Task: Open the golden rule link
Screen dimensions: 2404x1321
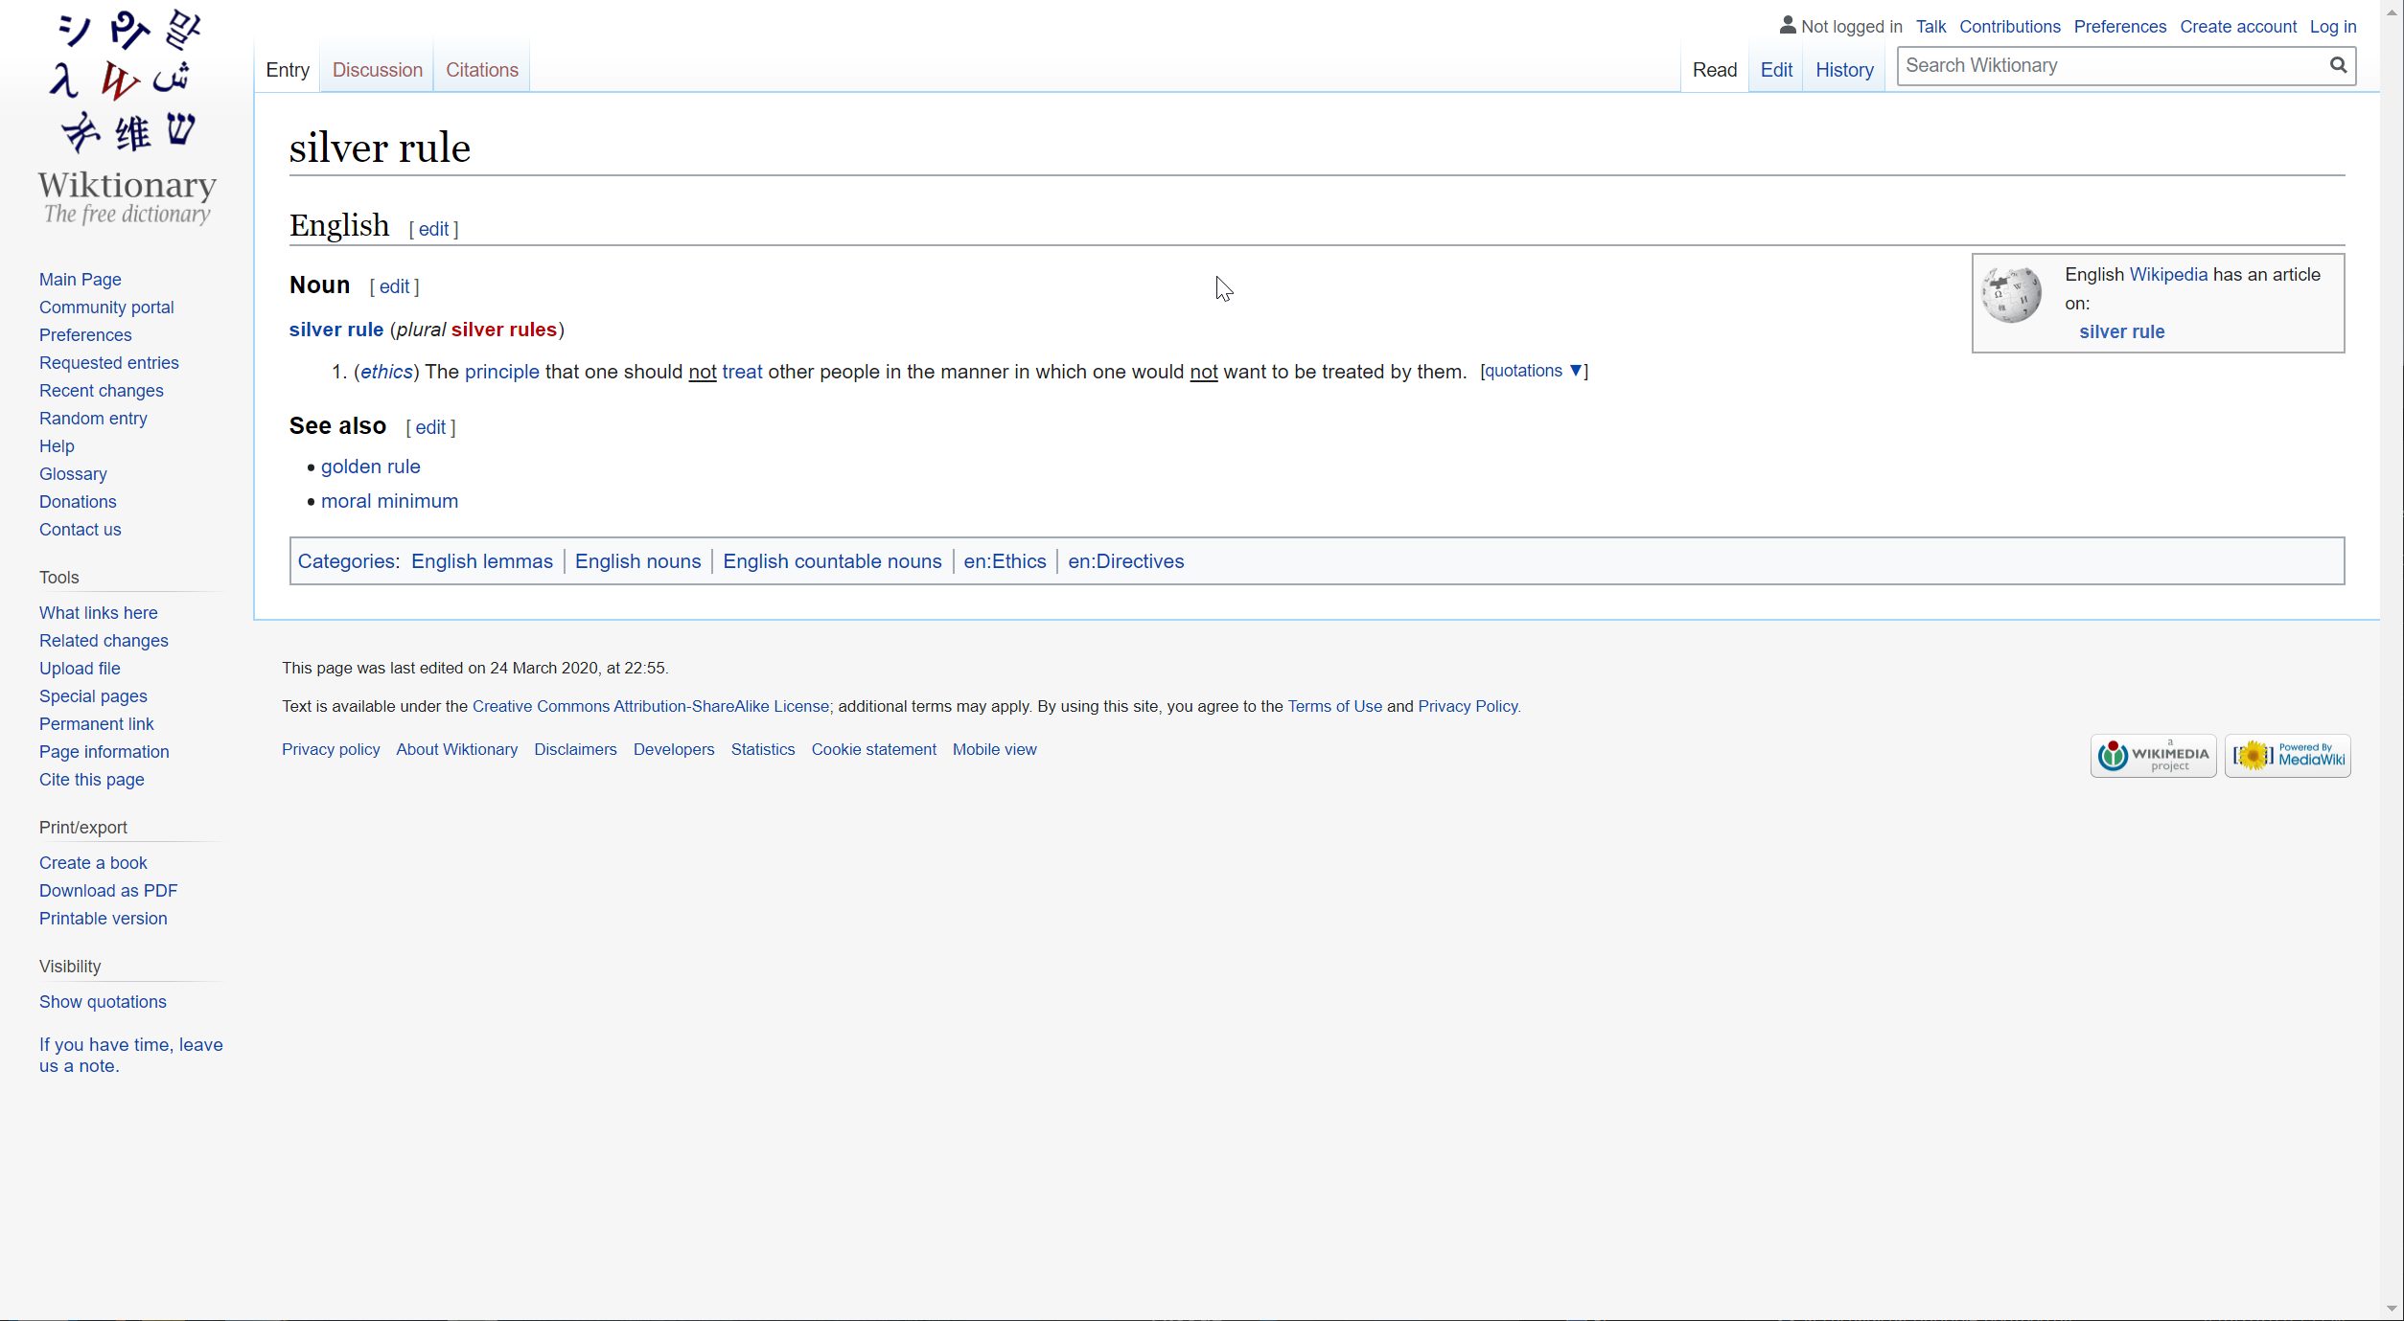Action: pos(370,467)
